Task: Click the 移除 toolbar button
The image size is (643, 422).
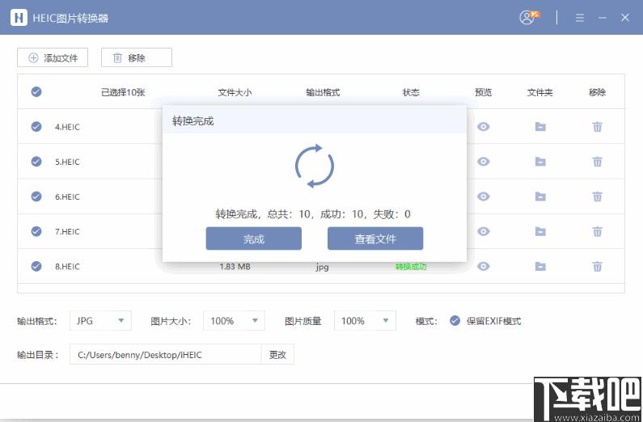Action: (137, 57)
